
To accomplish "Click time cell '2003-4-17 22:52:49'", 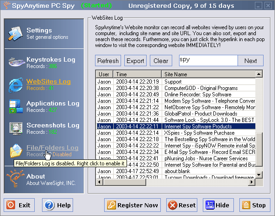I will 137,171.
